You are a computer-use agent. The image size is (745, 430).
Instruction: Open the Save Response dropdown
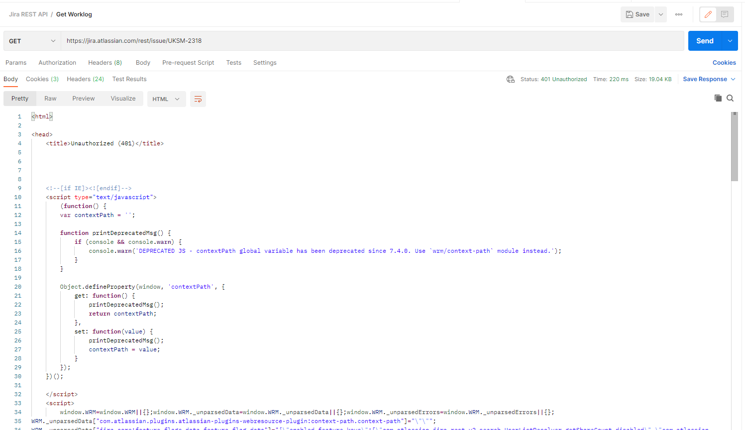[x=709, y=79]
